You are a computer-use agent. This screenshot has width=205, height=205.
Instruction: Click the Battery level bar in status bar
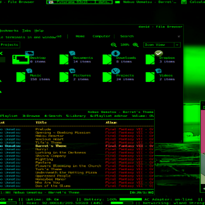(131, 199)
